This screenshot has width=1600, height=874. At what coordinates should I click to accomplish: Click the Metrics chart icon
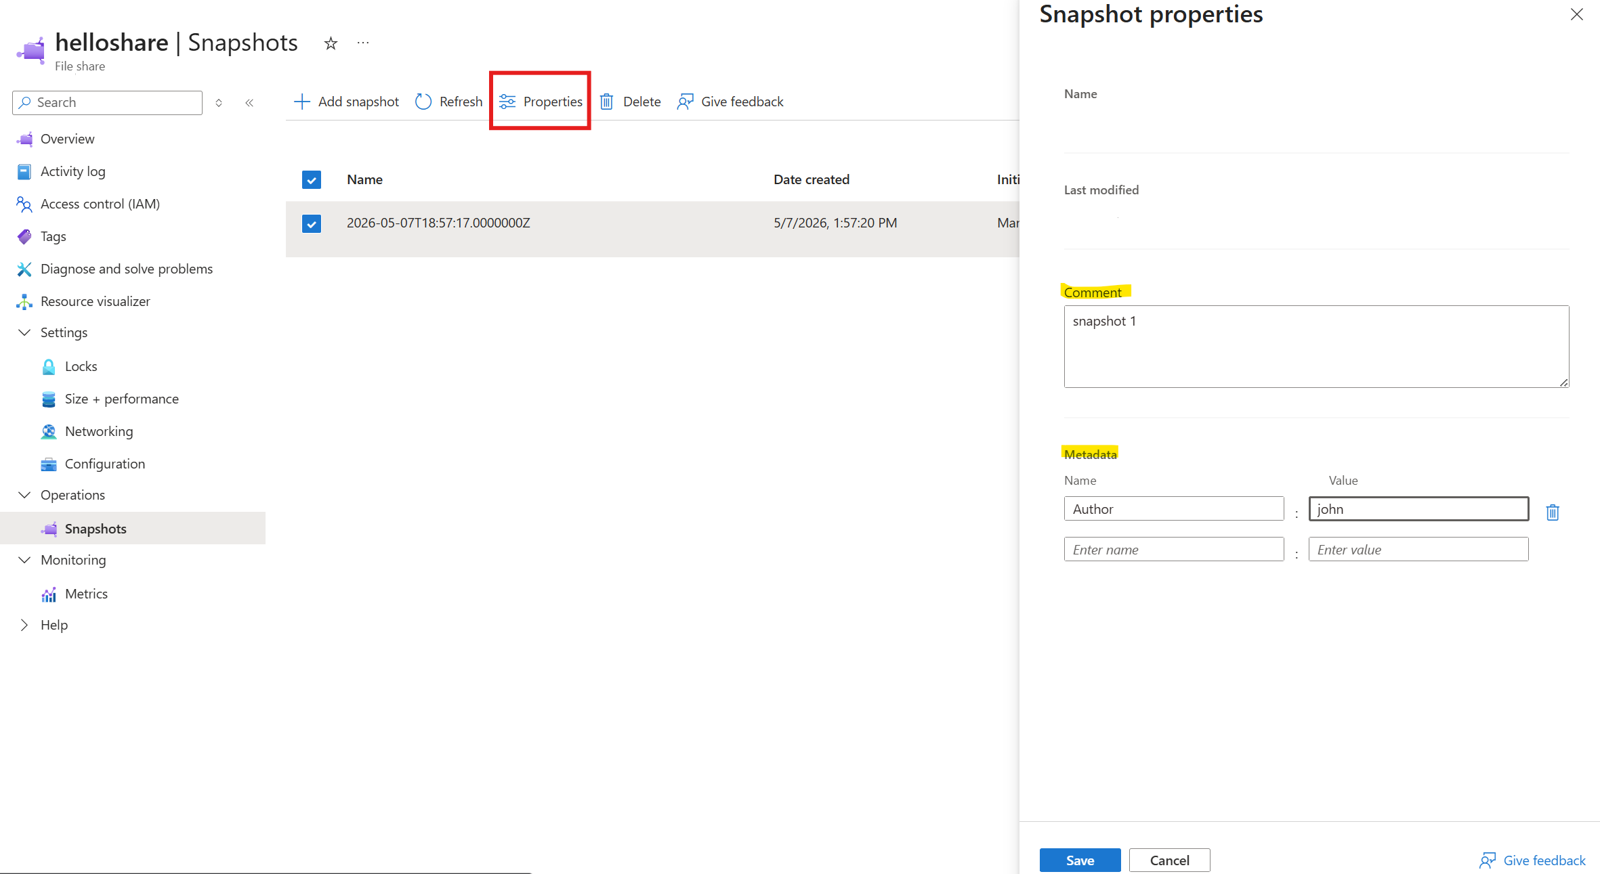(49, 594)
